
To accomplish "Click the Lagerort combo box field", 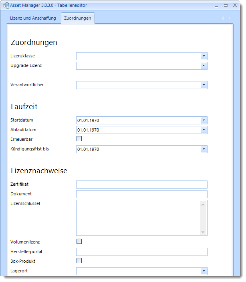I will click(142, 271).
